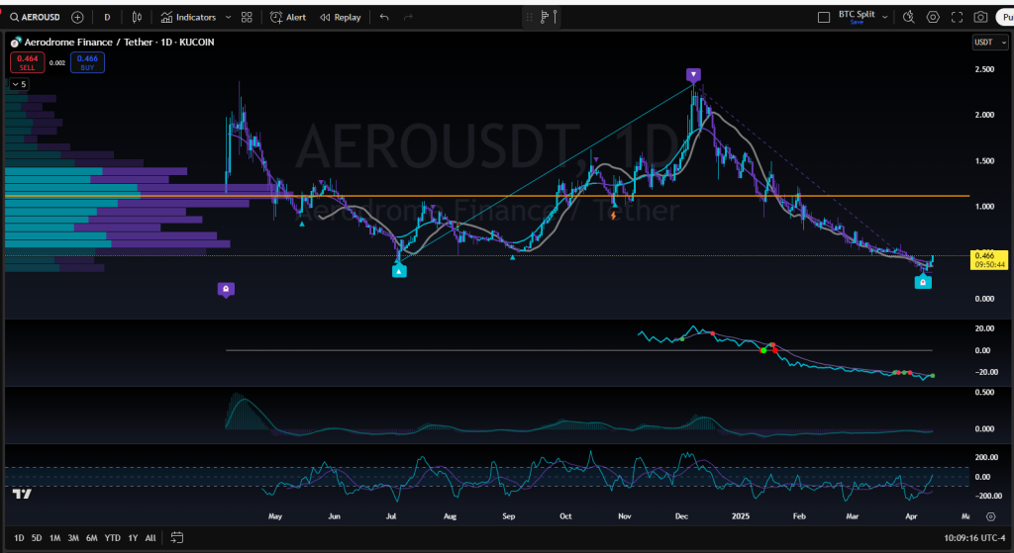Viewport: 1014px width, 553px height.
Task: Click the purple down-arrow marker at price peak
Action: click(694, 74)
